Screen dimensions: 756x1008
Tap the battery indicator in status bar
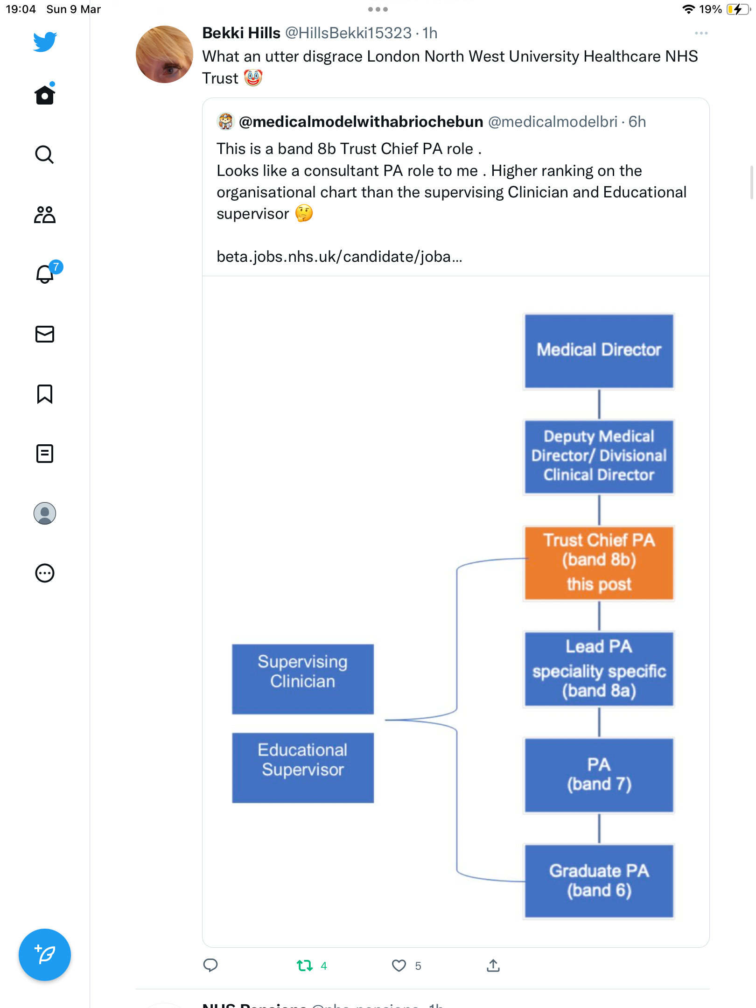click(x=739, y=9)
